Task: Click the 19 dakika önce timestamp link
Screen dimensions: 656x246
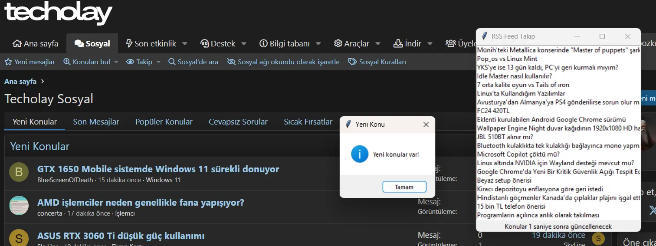Action: (558, 235)
